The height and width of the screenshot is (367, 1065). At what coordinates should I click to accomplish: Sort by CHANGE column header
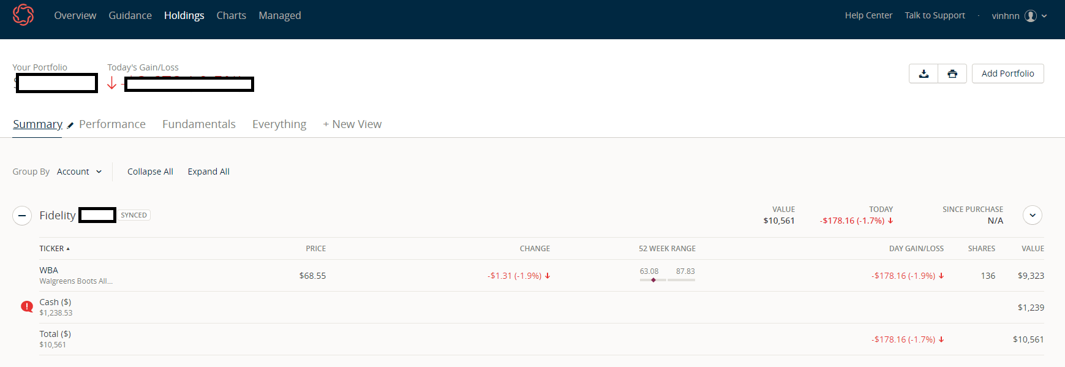tap(535, 249)
